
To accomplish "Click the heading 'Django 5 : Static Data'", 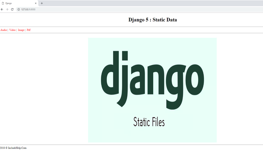I will tap(153, 20).
